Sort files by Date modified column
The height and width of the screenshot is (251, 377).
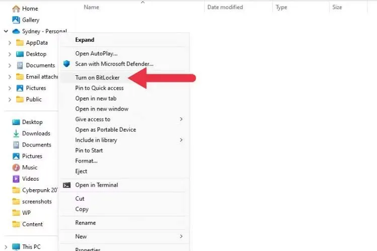point(225,7)
